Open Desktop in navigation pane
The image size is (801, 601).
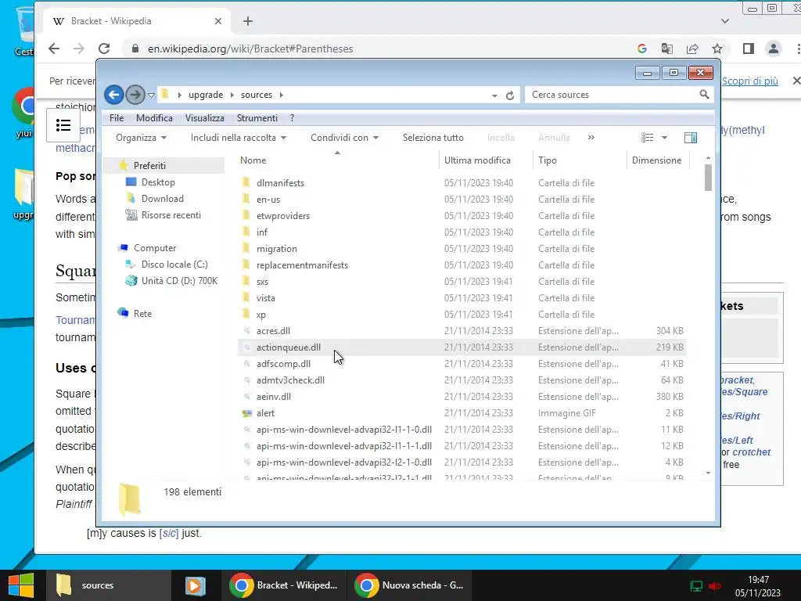click(158, 182)
